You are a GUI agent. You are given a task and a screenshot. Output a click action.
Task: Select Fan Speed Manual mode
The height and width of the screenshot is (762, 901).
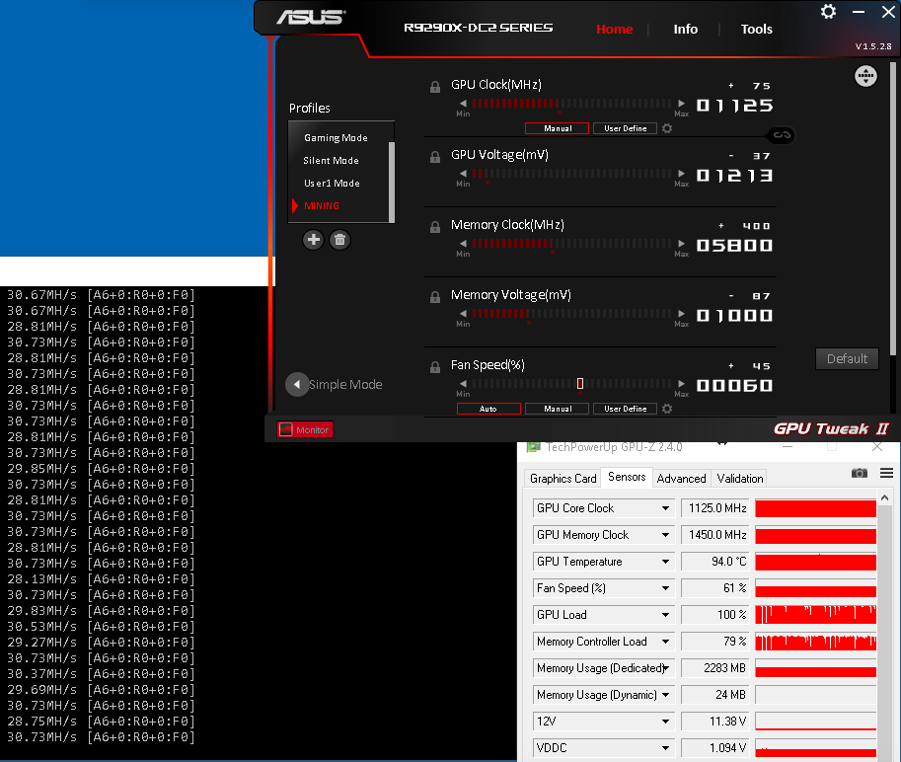(x=557, y=409)
